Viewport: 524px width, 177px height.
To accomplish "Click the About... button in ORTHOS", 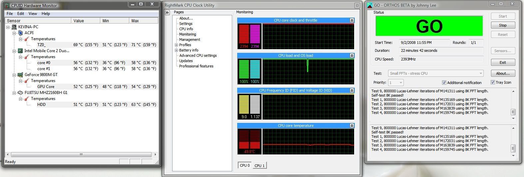I will (x=503, y=73).
